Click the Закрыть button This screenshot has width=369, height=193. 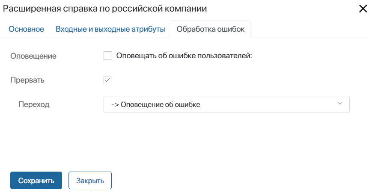[90, 180]
